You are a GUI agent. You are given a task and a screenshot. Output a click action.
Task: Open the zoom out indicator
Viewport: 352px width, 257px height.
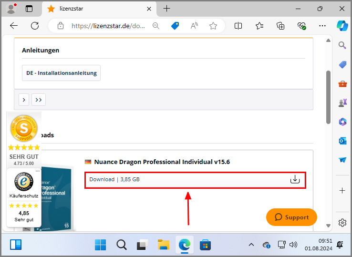click(x=156, y=26)
